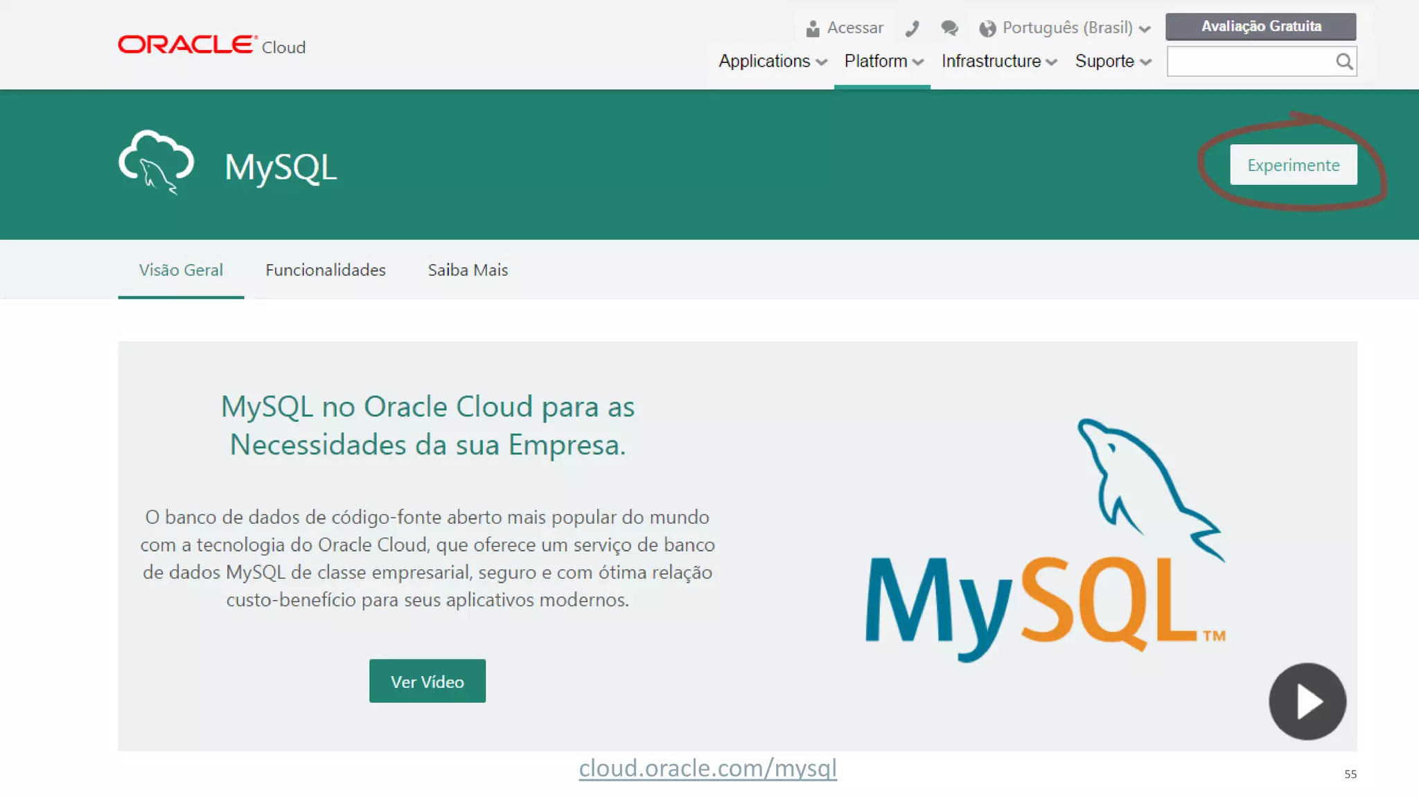The image size is (1419, 798).
Task: Click the phone contact icon
Action: (x=912, y=28)
